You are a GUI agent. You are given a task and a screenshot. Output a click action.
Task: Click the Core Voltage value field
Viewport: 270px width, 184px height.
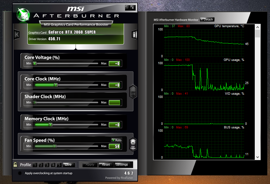[x=114, y=64]
